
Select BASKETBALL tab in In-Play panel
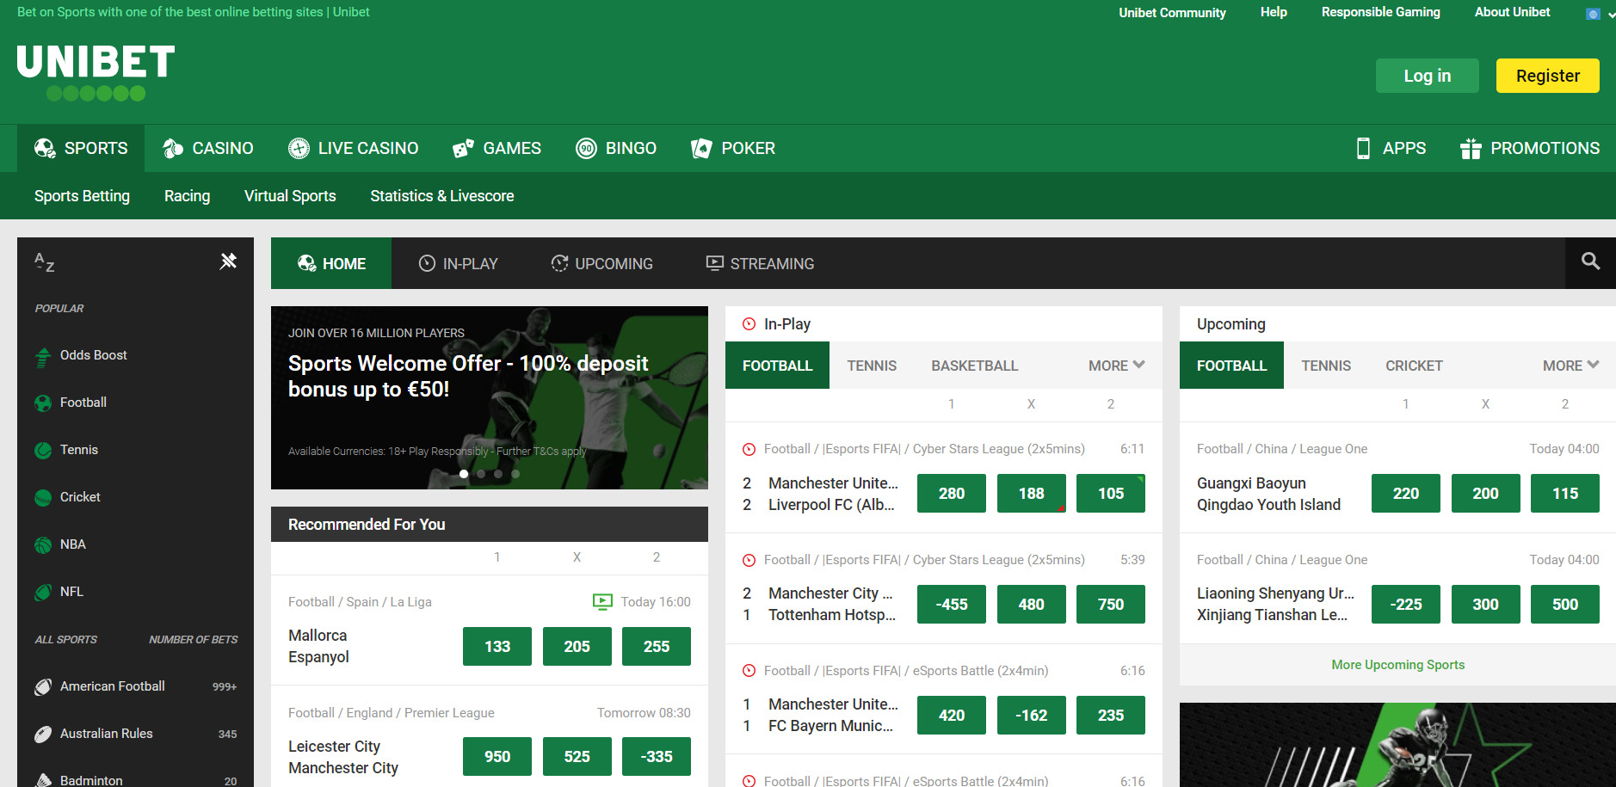tap(974, 366)
